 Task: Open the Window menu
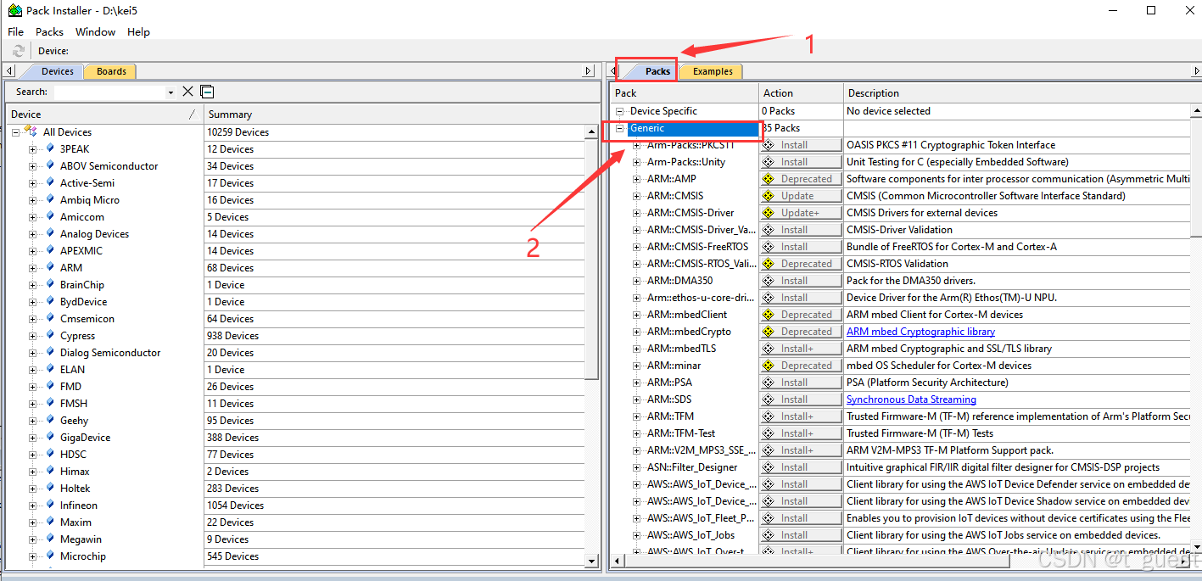(x=95, y=31)
